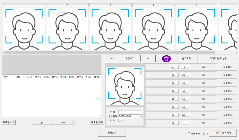Click the 순위 column header
The height and width of the screenshot is (140, 239).
coord(6,77)
